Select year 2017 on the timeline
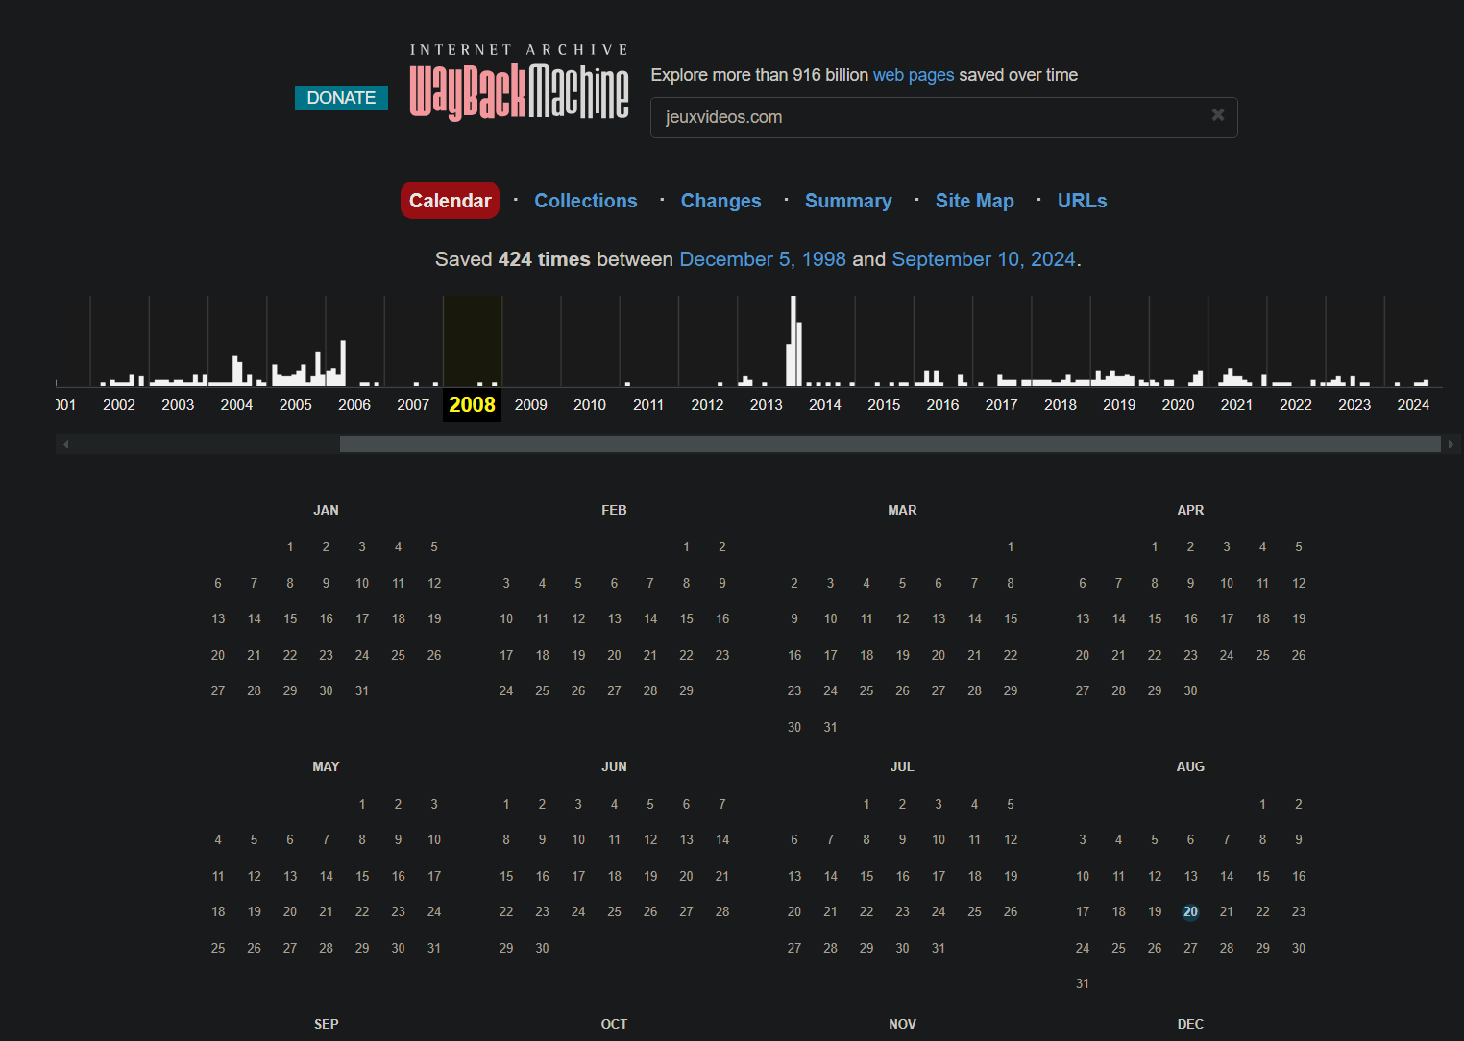Viewport: 1464px width, 1041px height. pyautogui.click(x=1002, y=405)
